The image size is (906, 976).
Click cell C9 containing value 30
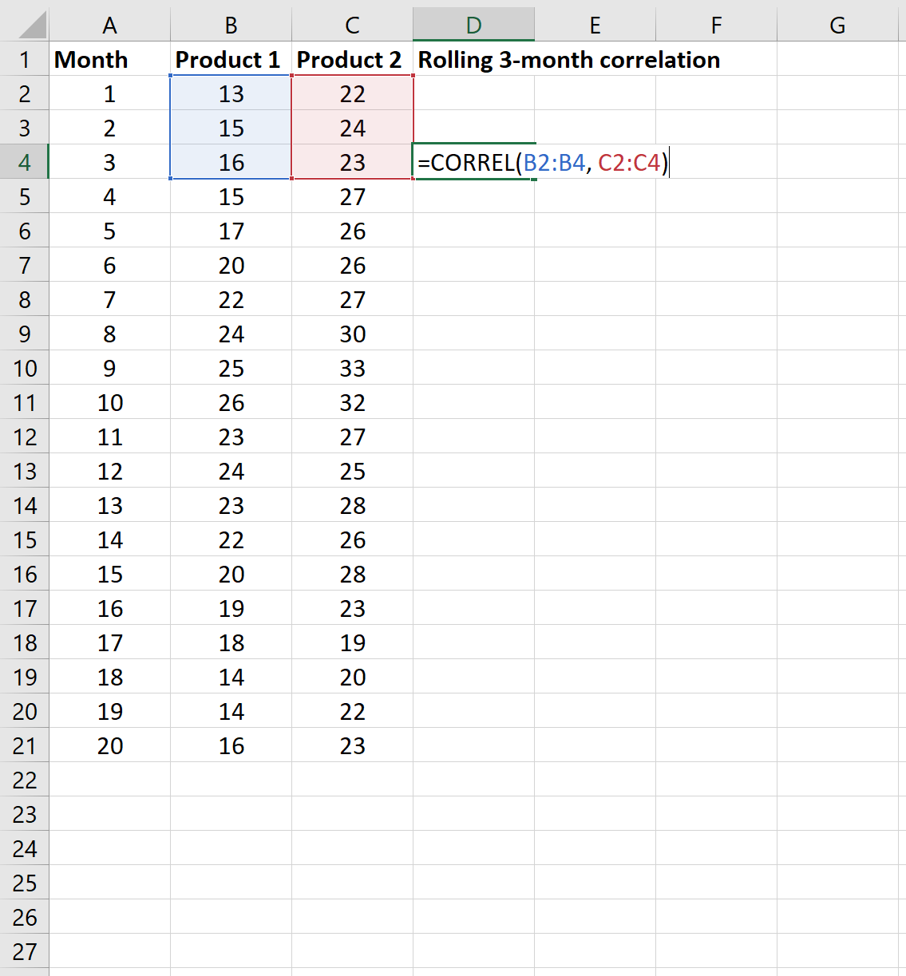(x=352, y=334)
